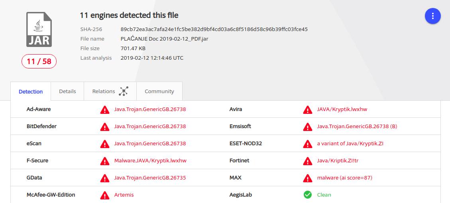The height and width of the screenshot is (203, 450).
Task: Select the Detection tab
Action: click(31, 91)
